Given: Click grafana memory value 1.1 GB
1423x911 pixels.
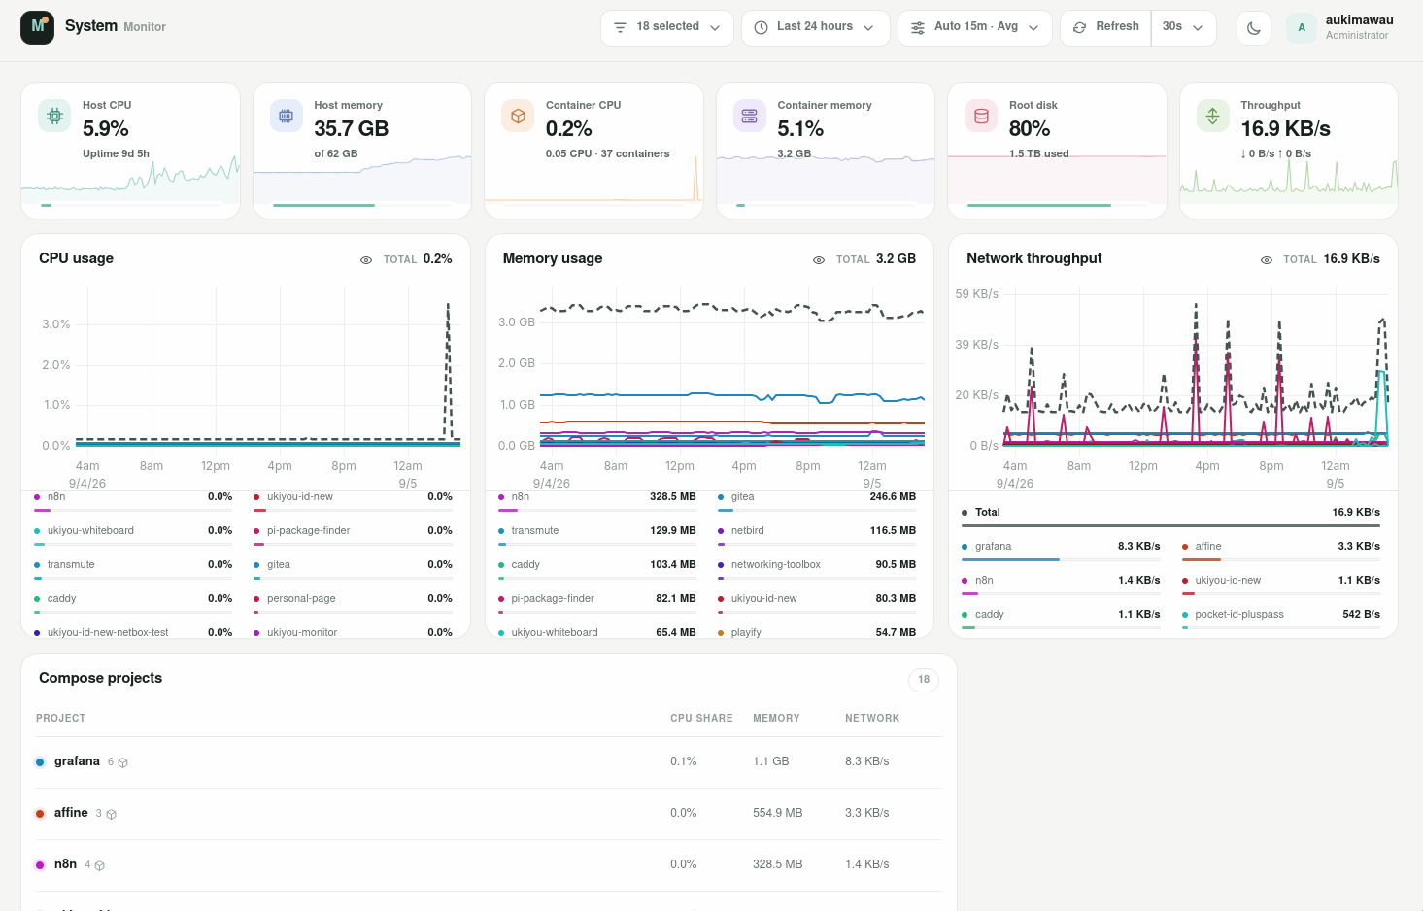Looking at the screenshot, I should click(771, 761).
